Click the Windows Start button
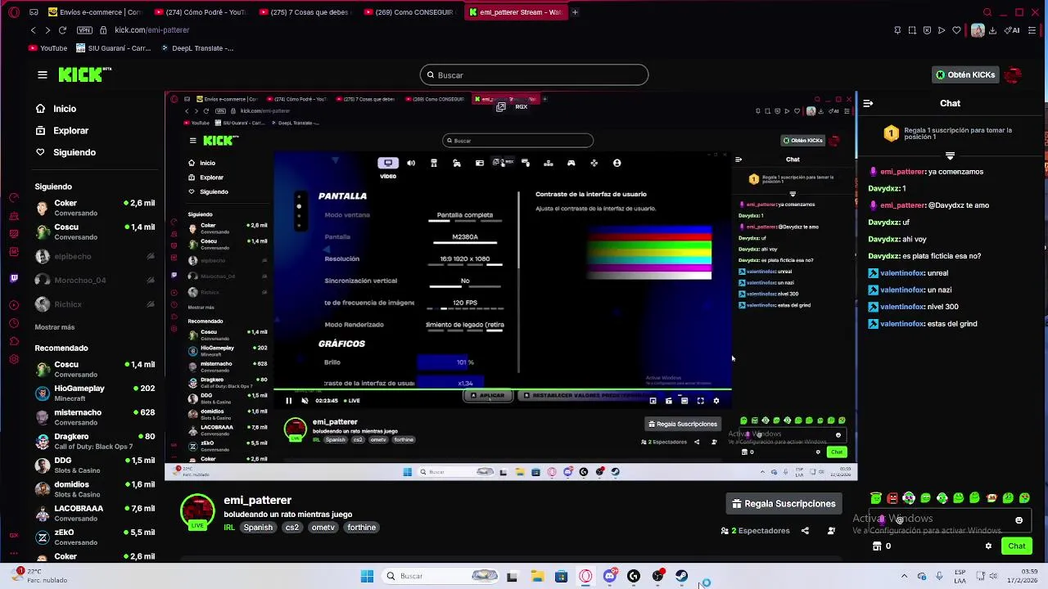The height and width of the screenshot is (589, 1048). (367, 576)
